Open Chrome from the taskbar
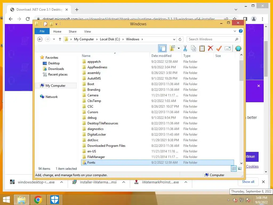This screenshot has width=273, height=205. tap(38, 200)
